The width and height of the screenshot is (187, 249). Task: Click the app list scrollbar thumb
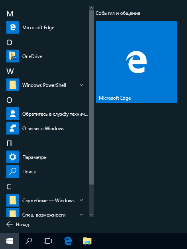[x=91, y=97]
